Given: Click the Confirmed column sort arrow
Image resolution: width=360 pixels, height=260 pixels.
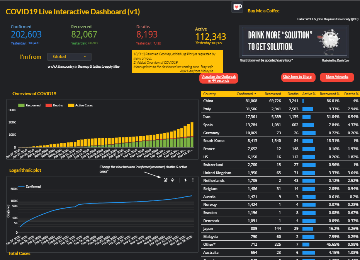Looking at the screenshot, I should click(255, 94).
